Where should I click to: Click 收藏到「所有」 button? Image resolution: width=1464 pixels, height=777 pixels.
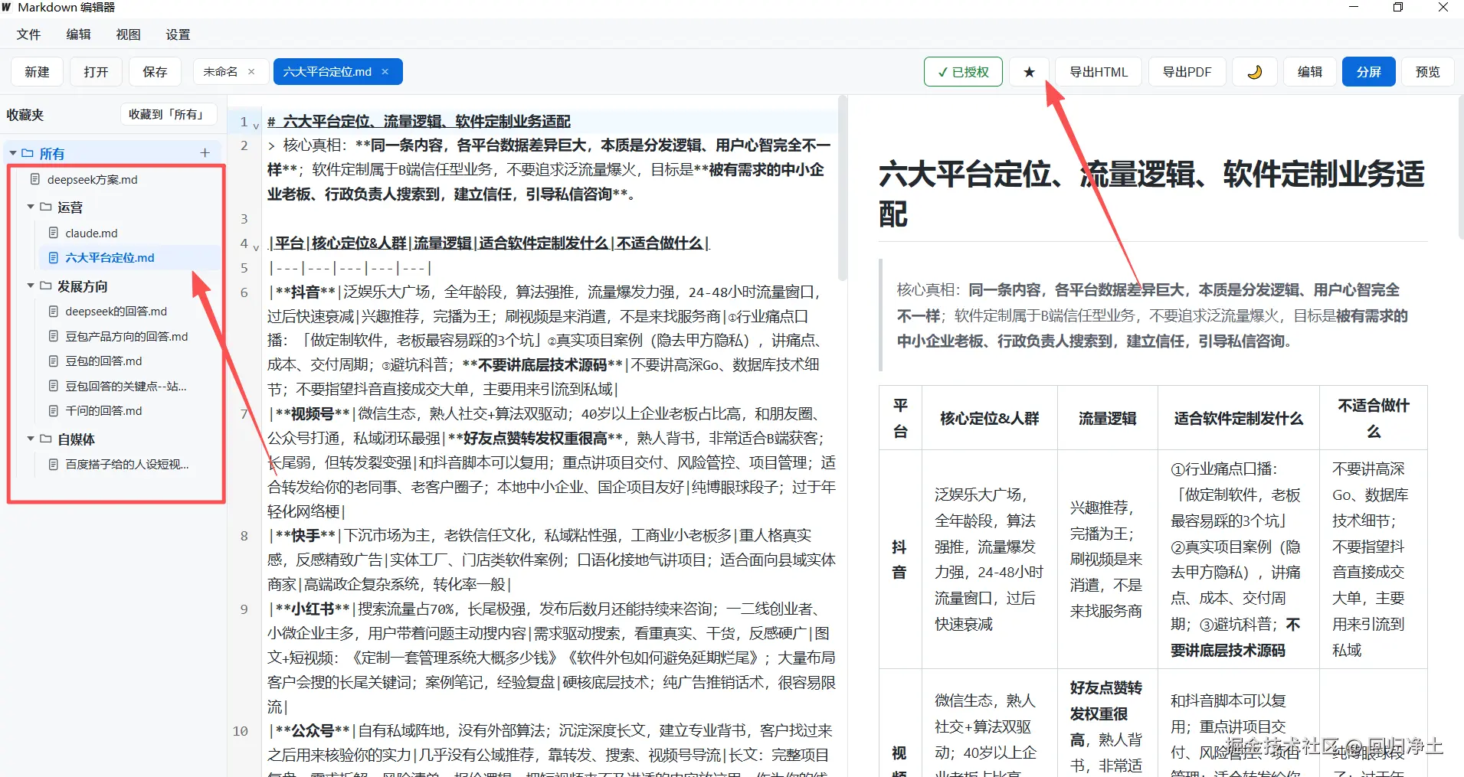pos(169,114)
